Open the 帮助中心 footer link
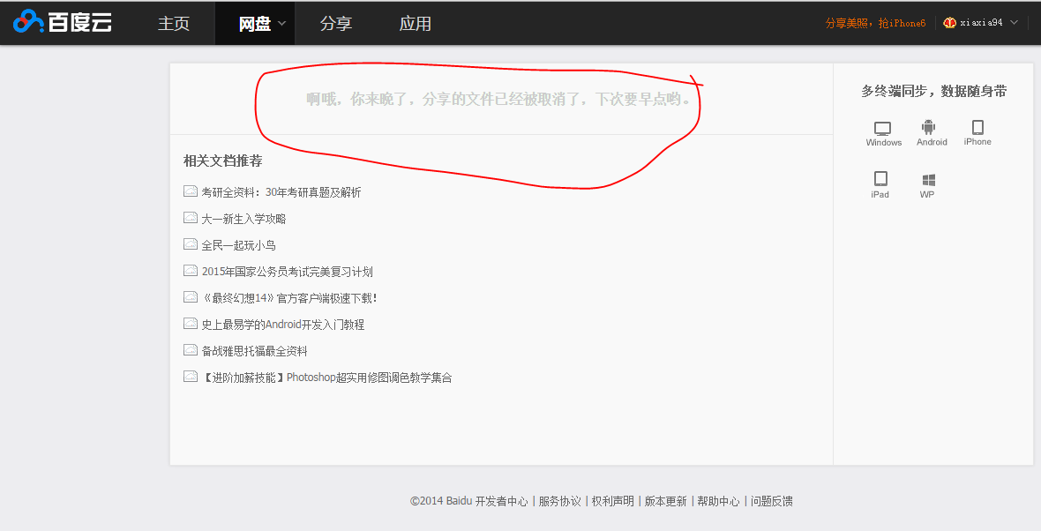The image size is (1041, 531). (x=718, y=501)
